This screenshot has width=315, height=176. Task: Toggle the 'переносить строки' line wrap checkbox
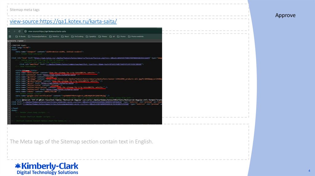click(x=25, y=41)
